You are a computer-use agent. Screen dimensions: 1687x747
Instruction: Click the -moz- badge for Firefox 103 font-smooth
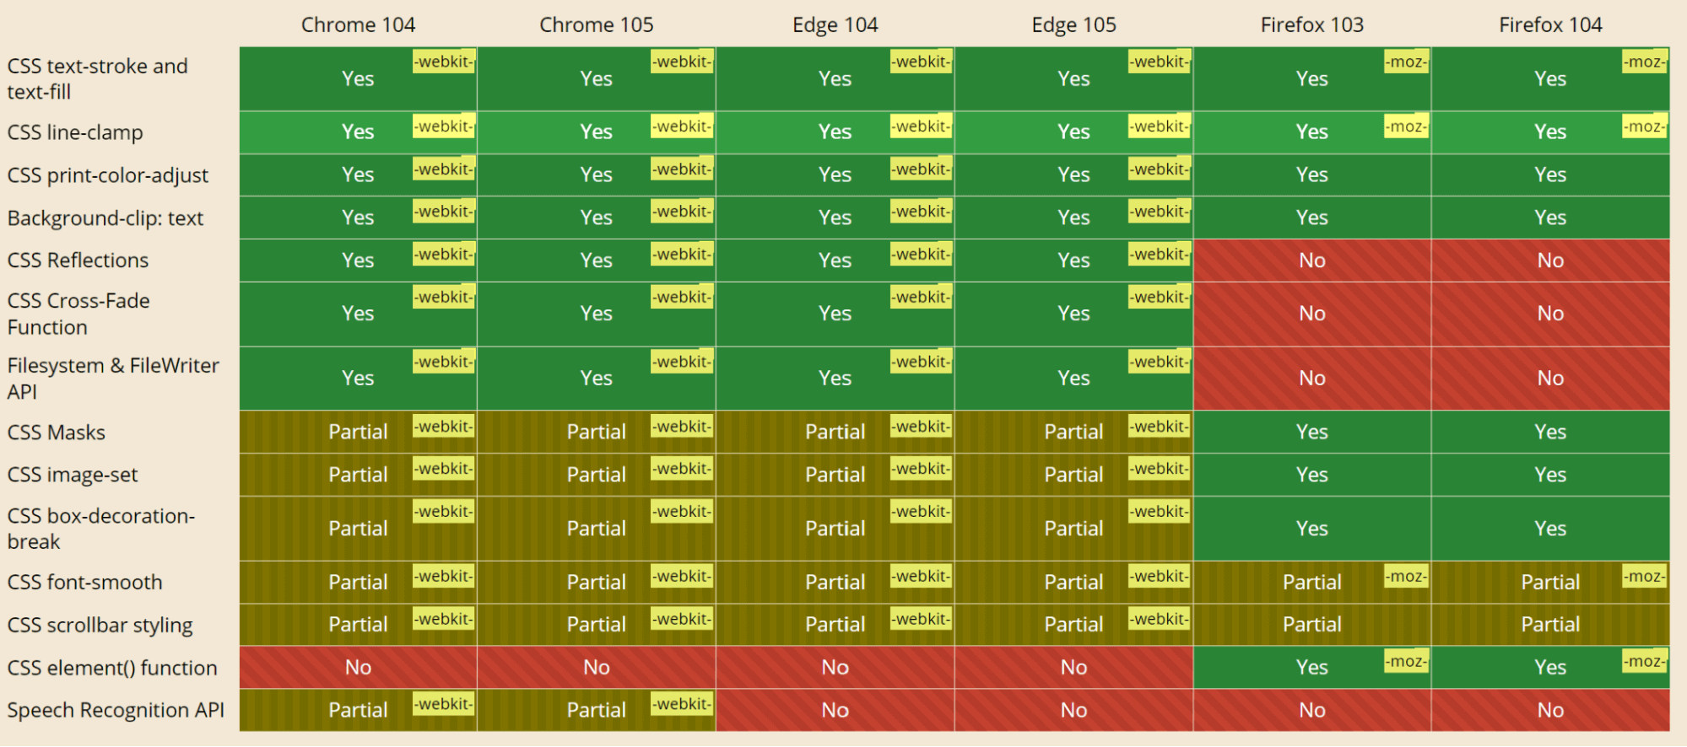(x=1406, y=577)
